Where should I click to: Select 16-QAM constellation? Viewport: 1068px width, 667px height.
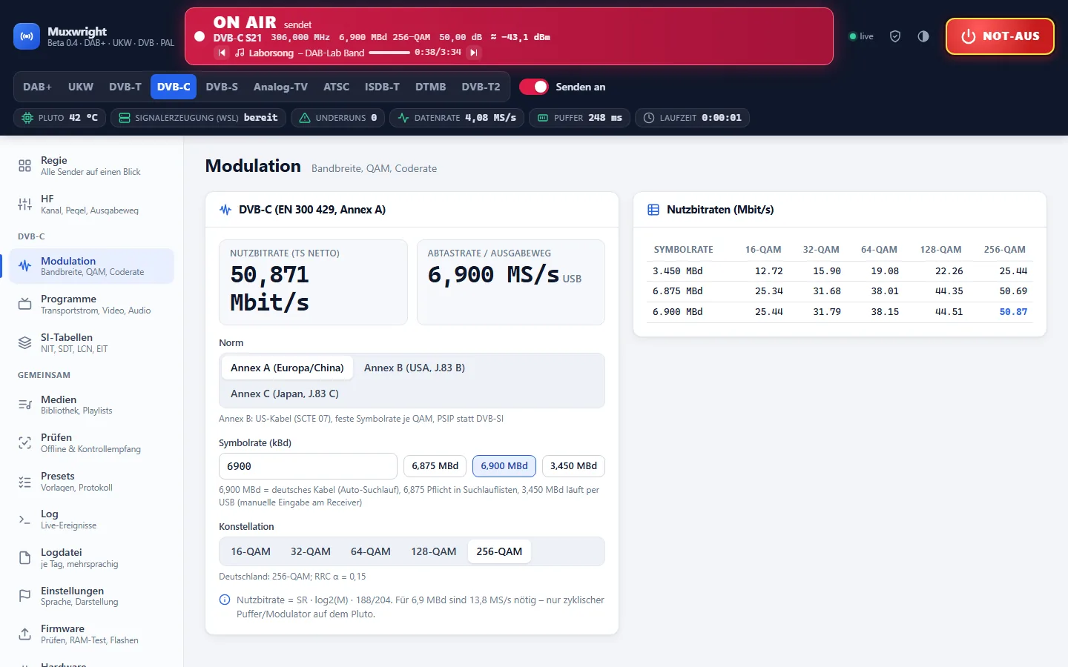click(251, 551)
